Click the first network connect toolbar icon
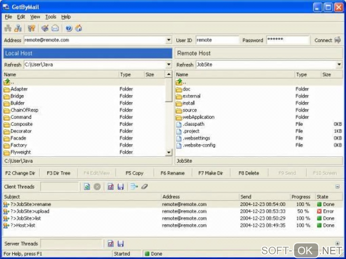 click(x=8, y=28)
